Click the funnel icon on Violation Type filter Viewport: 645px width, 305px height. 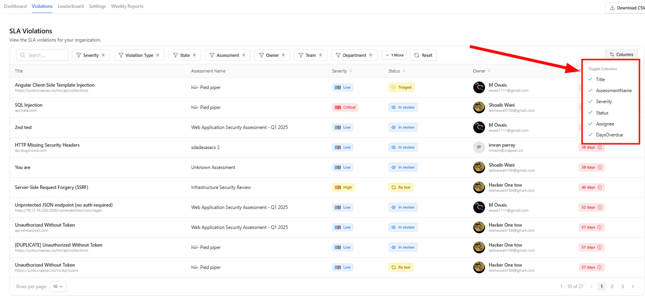tap(121, 55)
